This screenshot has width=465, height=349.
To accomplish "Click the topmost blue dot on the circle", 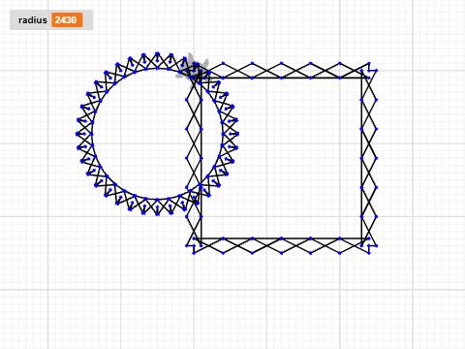I will [157, 53].
